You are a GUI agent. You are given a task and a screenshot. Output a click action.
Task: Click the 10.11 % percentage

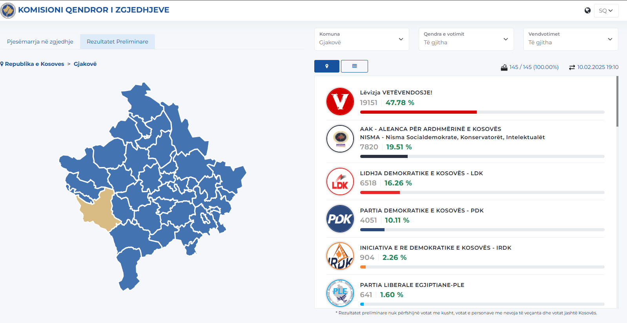pos(397,220)
